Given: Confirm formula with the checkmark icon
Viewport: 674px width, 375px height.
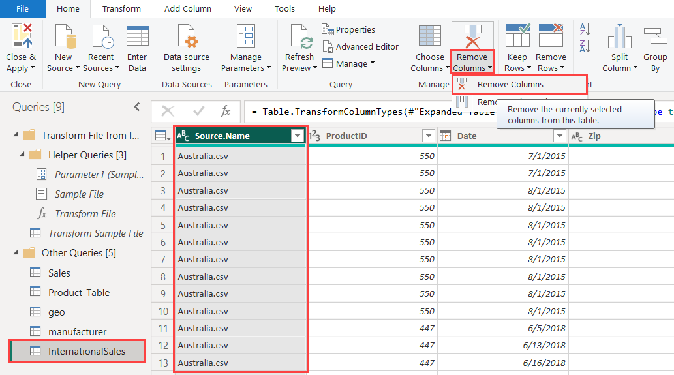Looking at the screenshot, I should click(198, 112).
